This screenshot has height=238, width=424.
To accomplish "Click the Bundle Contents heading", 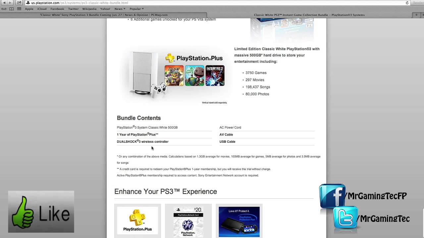I will (139, 118).
